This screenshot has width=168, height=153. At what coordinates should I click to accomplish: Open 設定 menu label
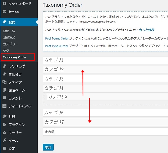click(12, 148)
